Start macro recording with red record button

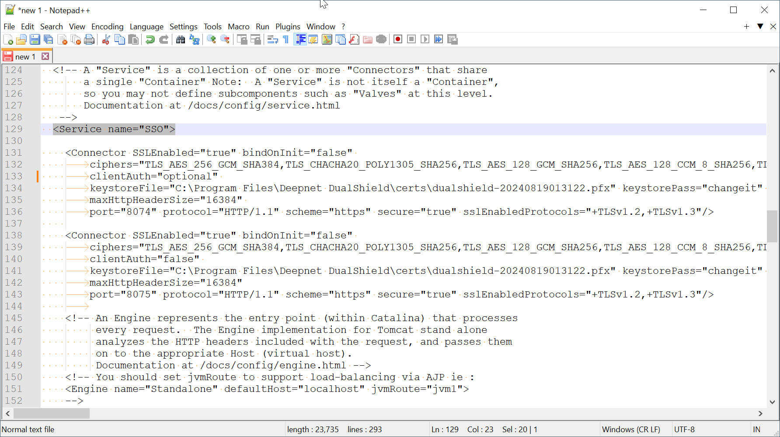pos(398,39)
